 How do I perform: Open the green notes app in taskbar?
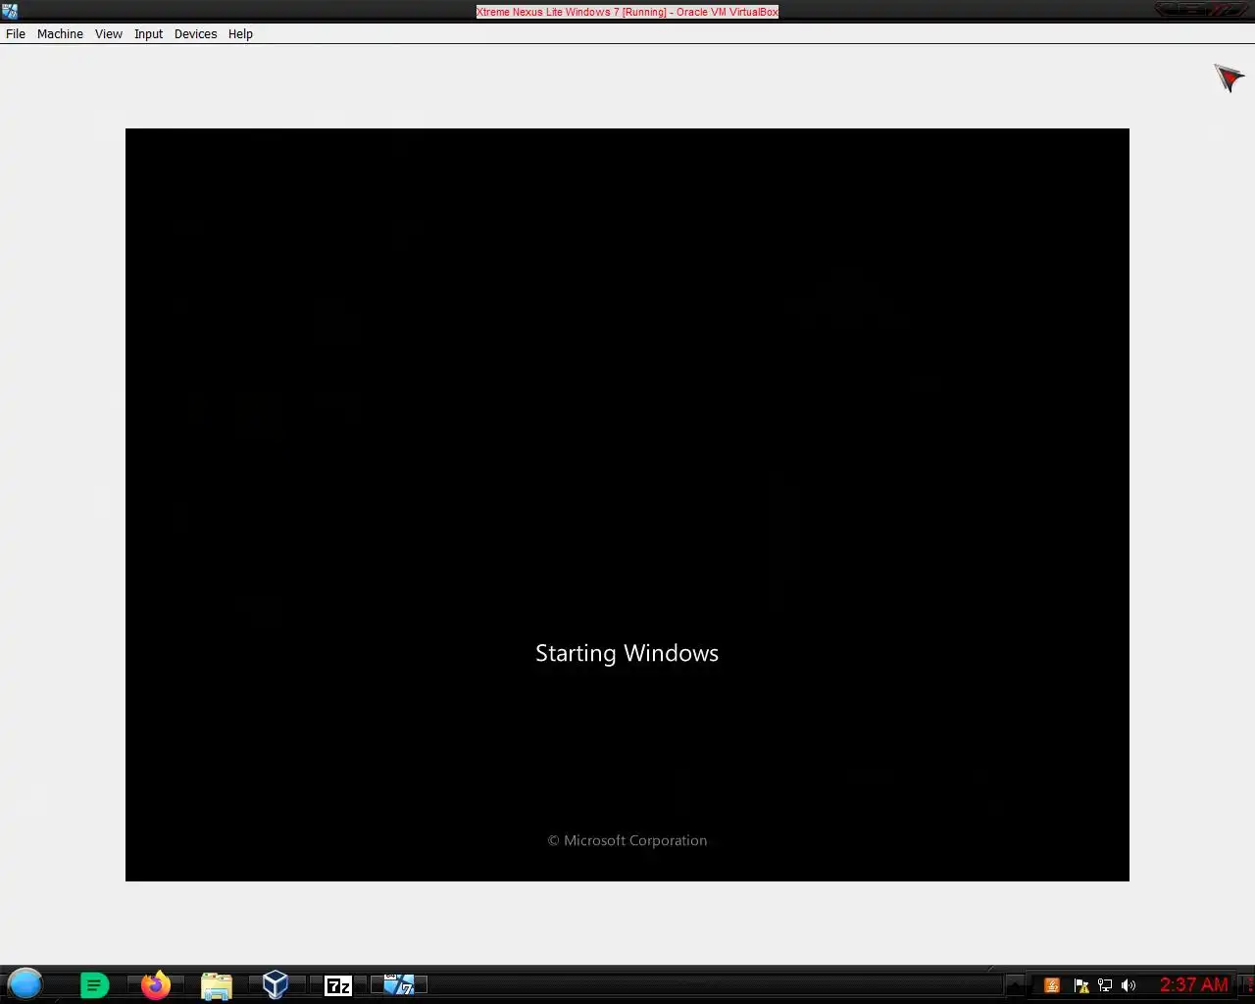click(94, 985)
